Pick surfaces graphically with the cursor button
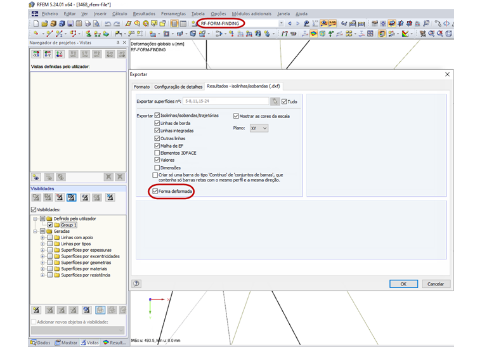 275,101
